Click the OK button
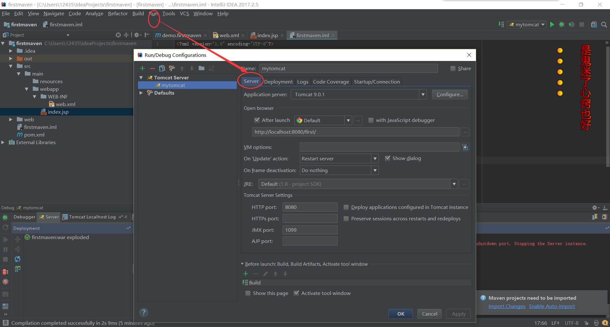 pos(401,314)
